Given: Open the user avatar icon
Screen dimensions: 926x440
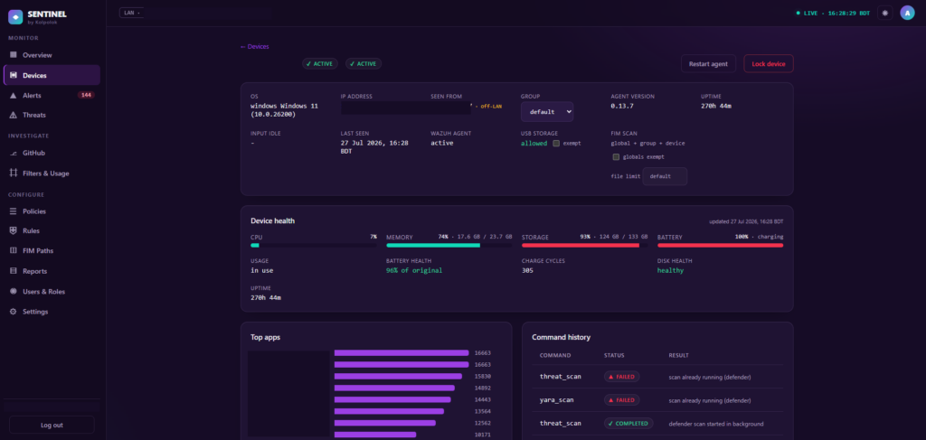Looking at the screenshot, I should 907,13.
